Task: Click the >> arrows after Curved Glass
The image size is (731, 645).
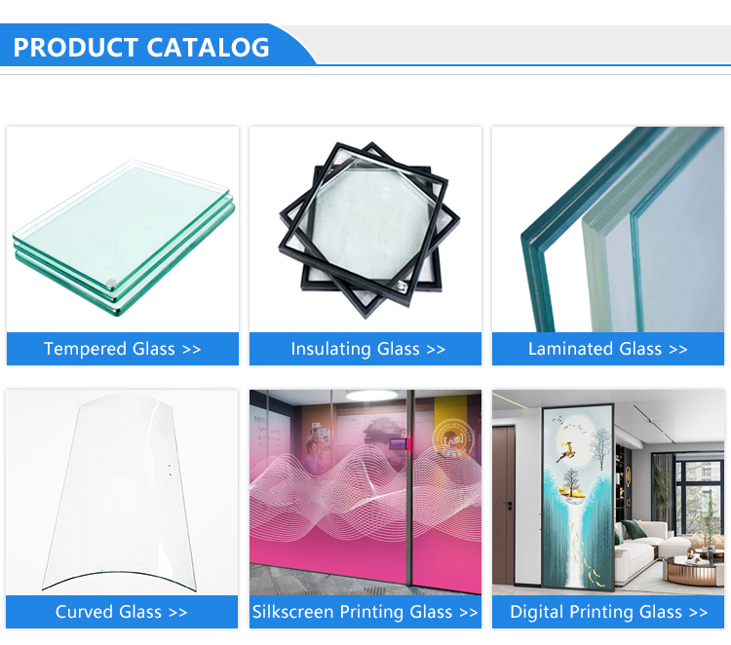Action: click(x=177, y=613)
